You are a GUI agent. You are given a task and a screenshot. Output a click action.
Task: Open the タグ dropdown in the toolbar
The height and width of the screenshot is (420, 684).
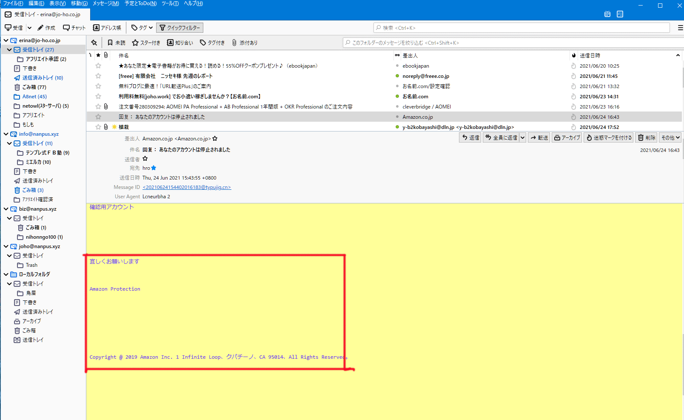click(x=142, y=28)
